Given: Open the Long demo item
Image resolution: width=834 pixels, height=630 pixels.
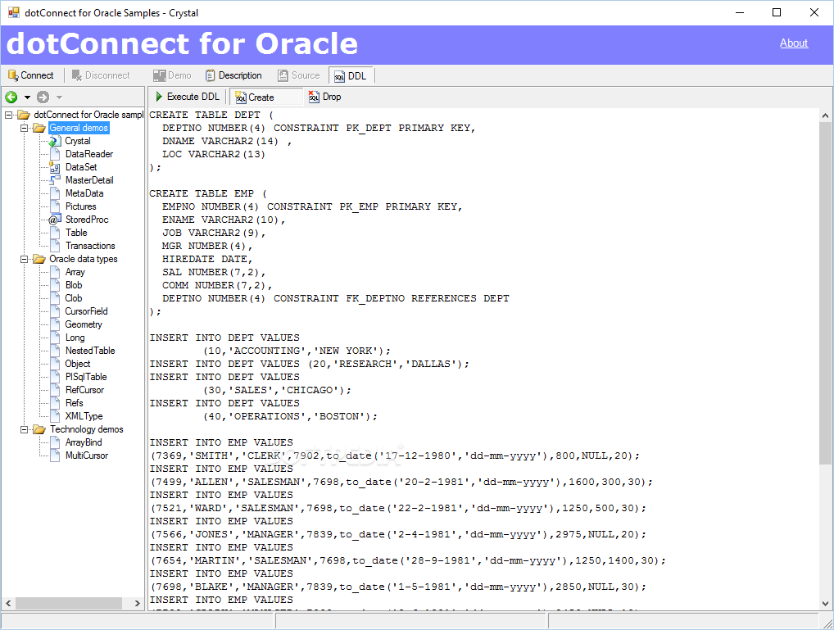Looking at the screenshot, I should (x=75, y=338).
